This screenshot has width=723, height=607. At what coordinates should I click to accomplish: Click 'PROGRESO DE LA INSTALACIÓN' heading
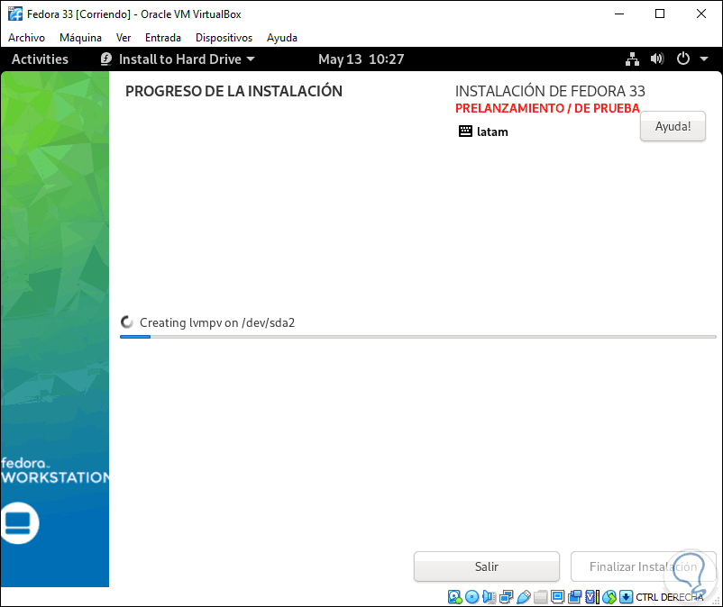[233, 91]
